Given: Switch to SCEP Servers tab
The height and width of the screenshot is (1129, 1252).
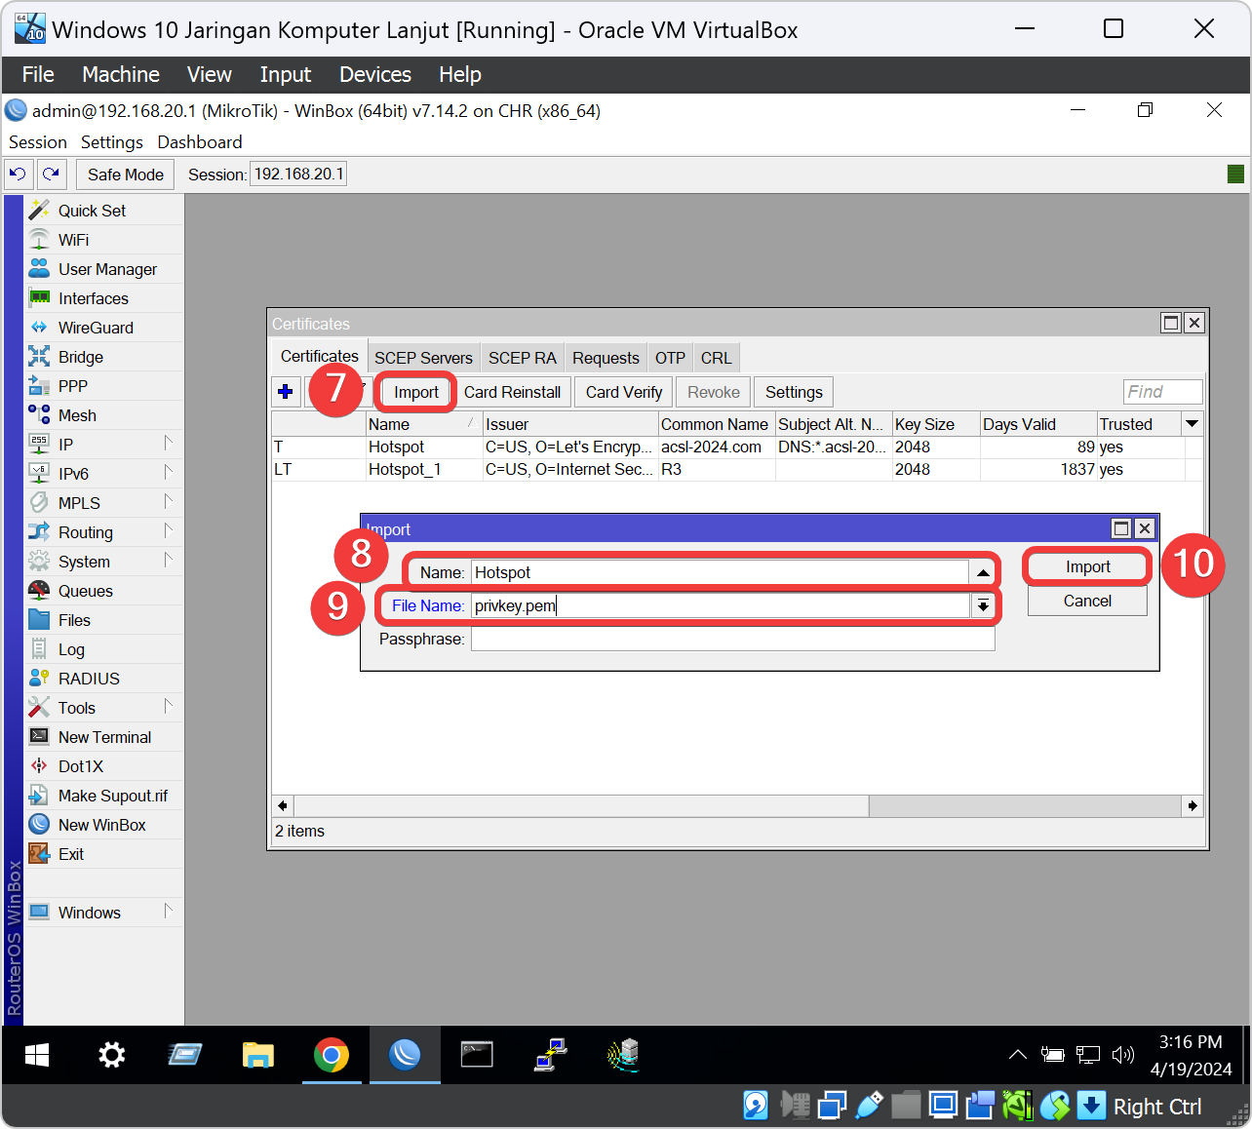Looking at the screenshot, I should click(x=423, y=358).
